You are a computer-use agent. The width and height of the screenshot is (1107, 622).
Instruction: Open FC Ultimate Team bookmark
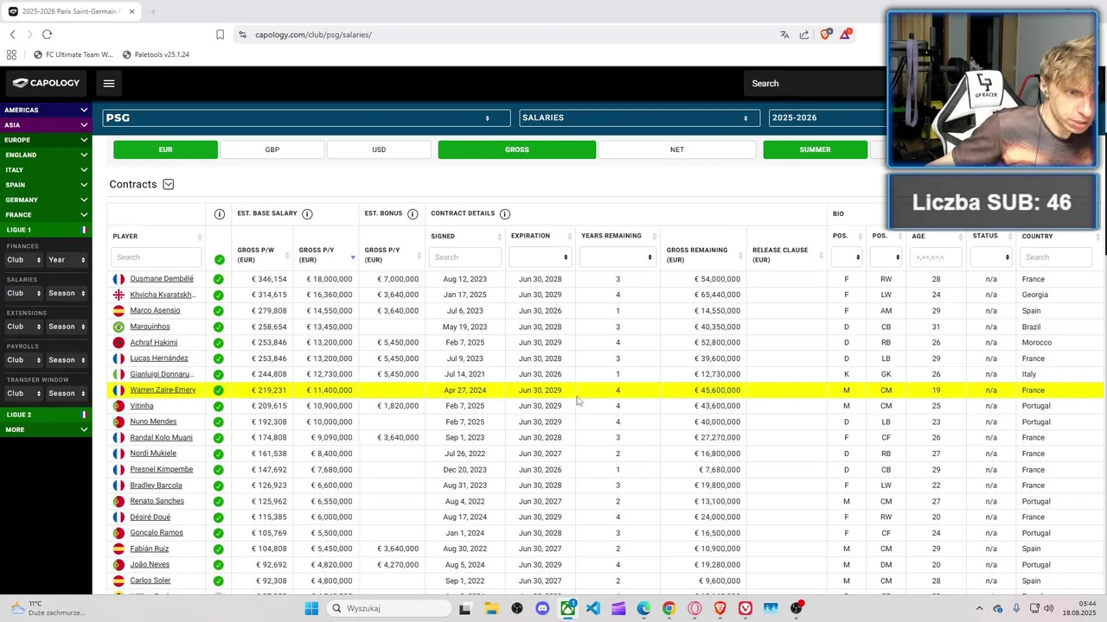[x=73, y=54]
